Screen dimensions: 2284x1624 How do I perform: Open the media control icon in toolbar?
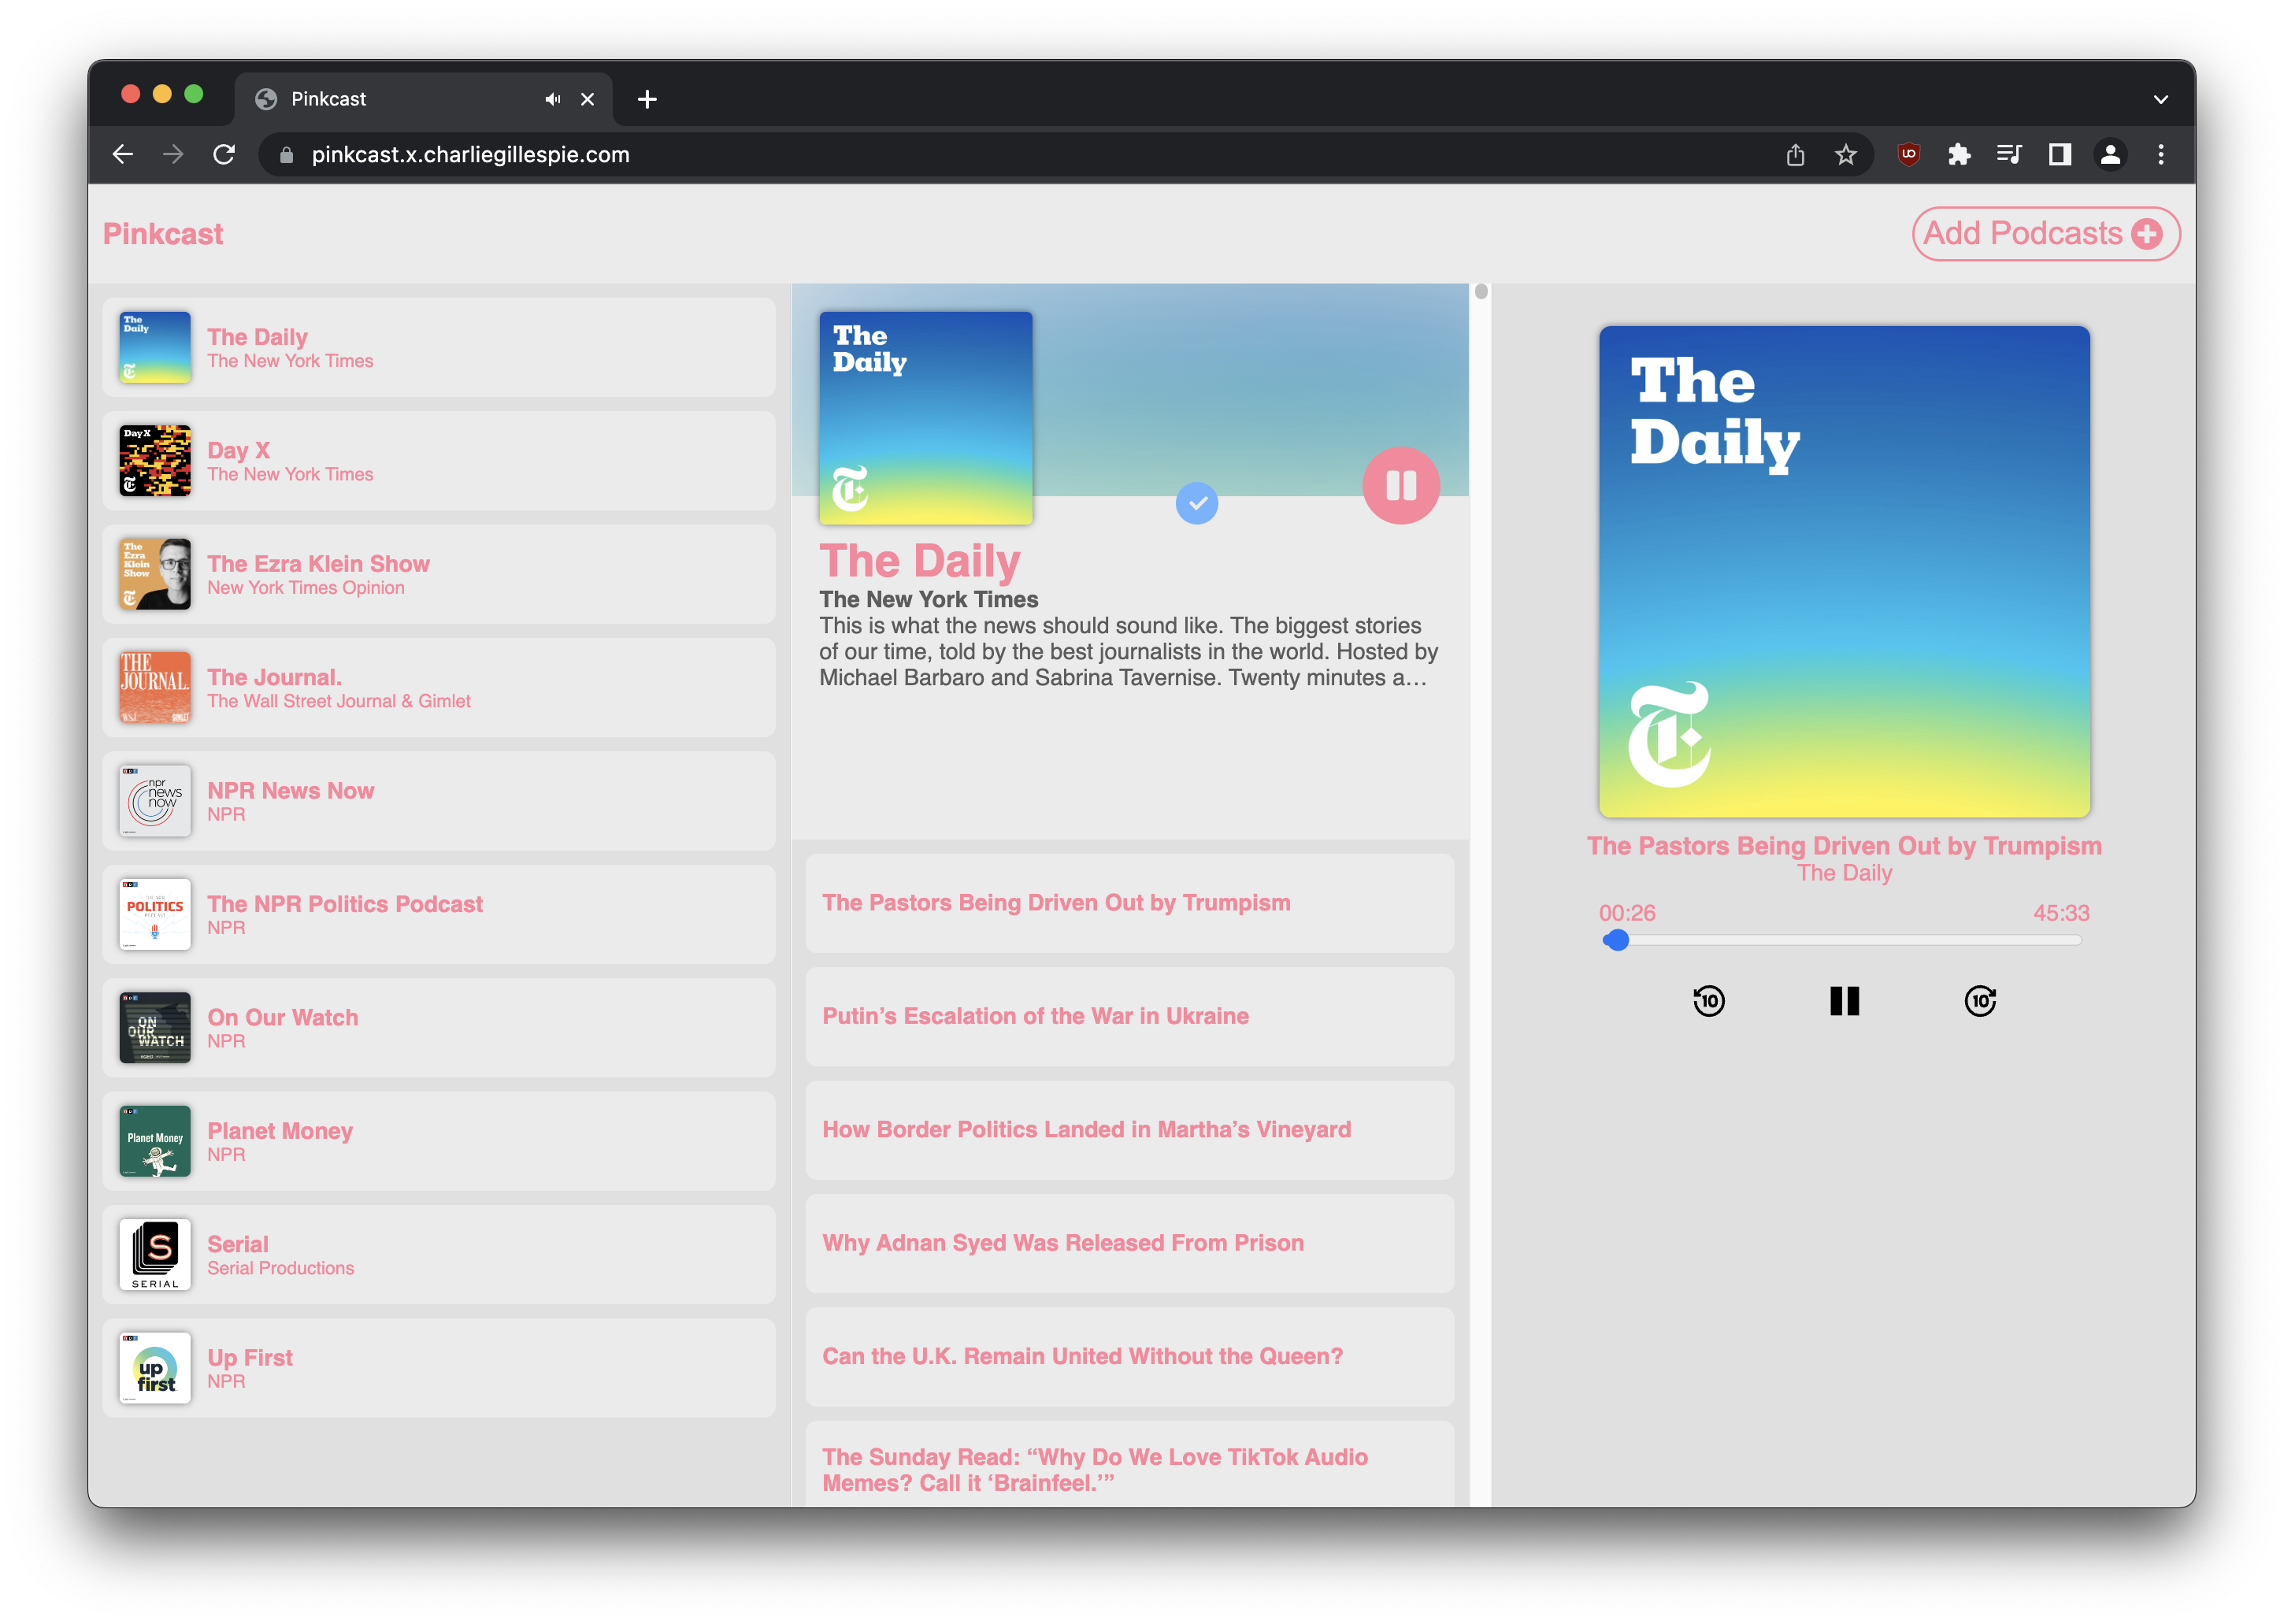[x=2008, y=154]
